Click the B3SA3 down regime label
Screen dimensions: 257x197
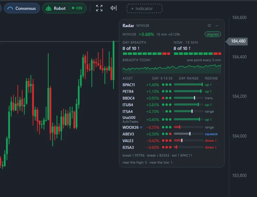211,147
